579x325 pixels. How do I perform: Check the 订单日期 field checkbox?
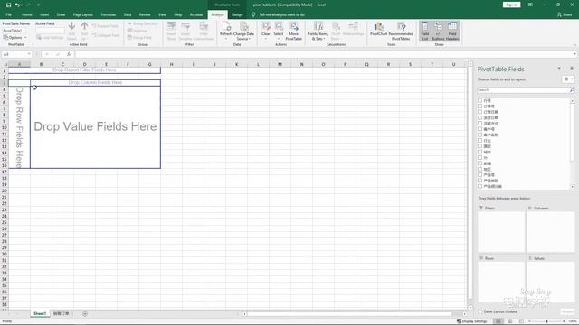pyautogui.click(x=480, y=112)
